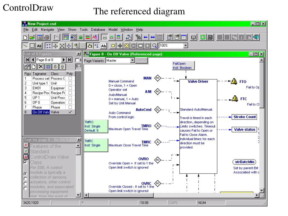The width and height of the screenshot is (288, 216).
Task: Open an existing project folder
Action: pos(32,37)
